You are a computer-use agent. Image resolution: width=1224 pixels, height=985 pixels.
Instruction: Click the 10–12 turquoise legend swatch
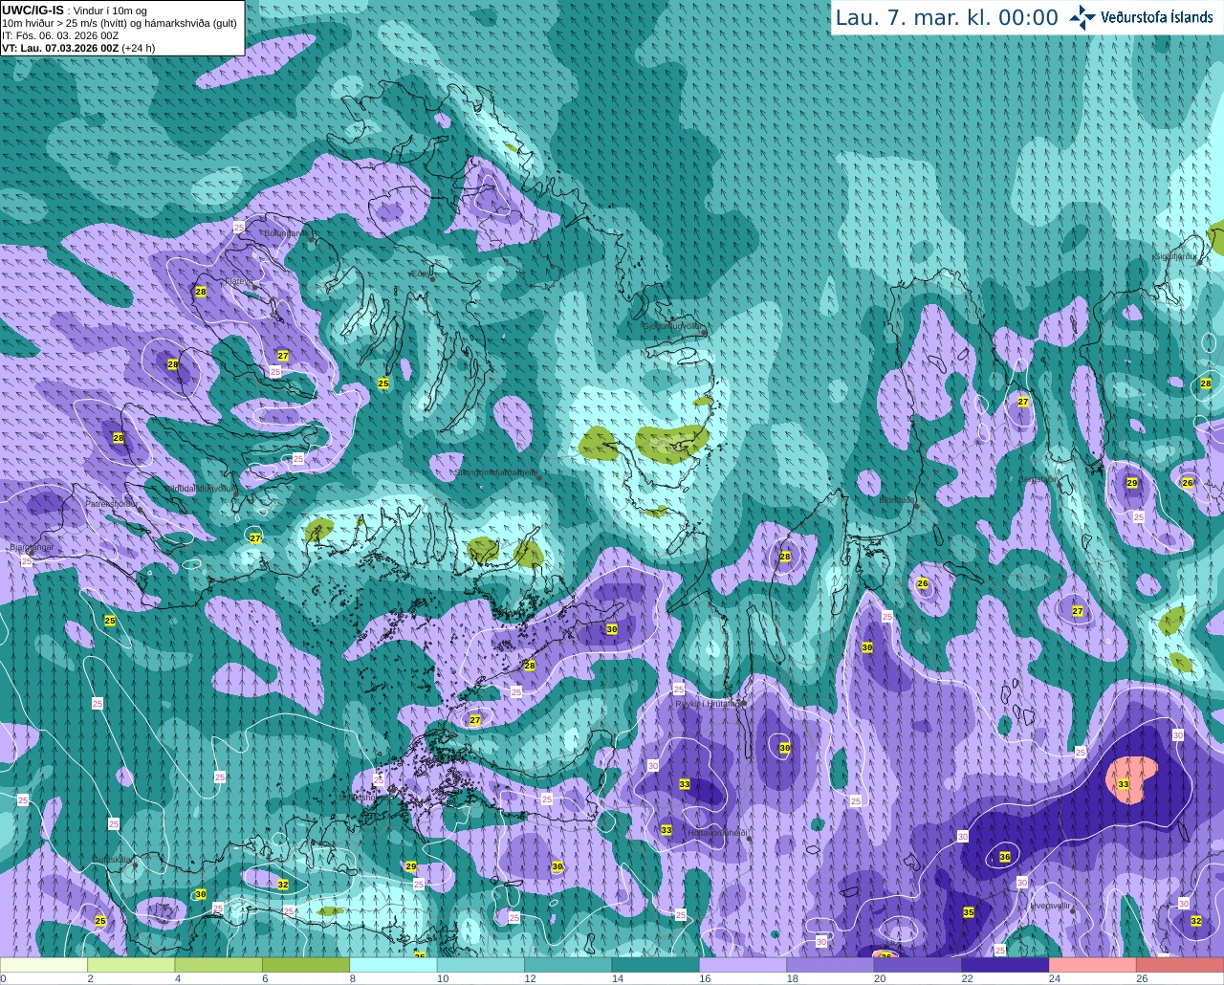coord(481,965)
